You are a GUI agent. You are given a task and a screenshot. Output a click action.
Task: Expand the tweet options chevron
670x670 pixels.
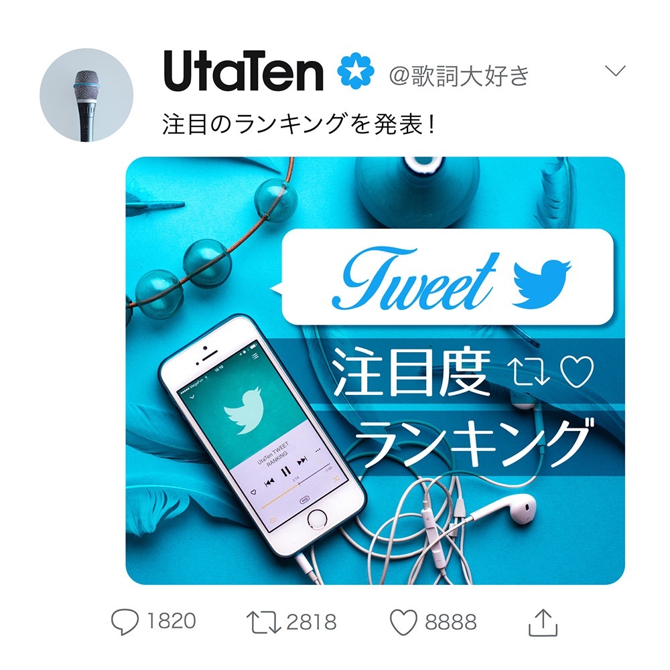point(615,70)
